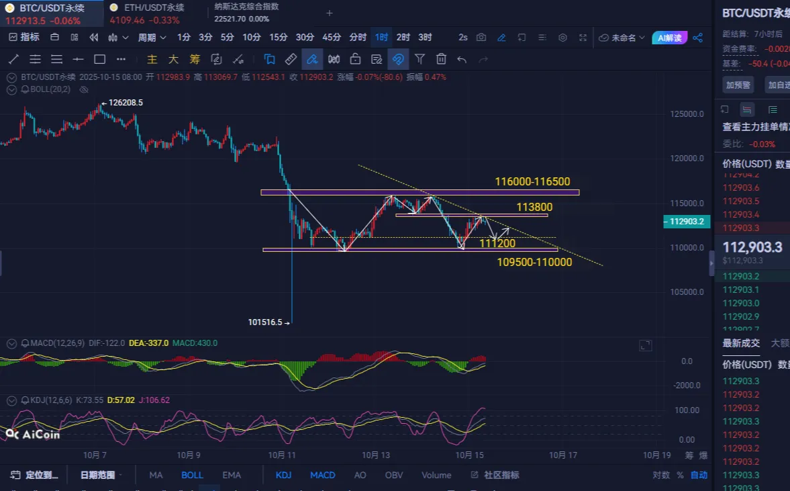
Task: Click the 定位到... locate button
Action: click(x=34, y=475)
